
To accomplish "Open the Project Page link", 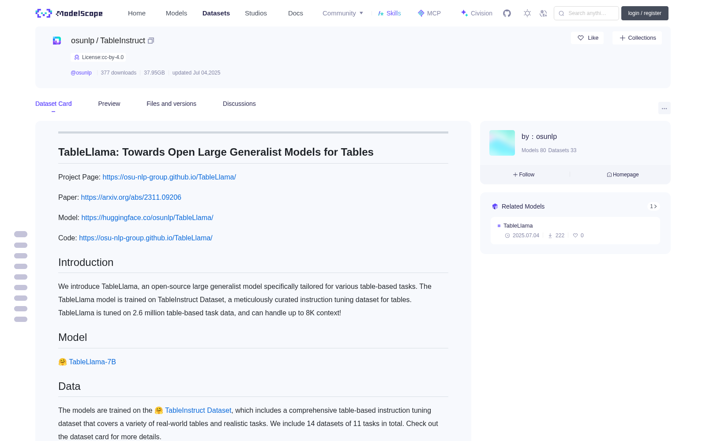I will (169, 177).
